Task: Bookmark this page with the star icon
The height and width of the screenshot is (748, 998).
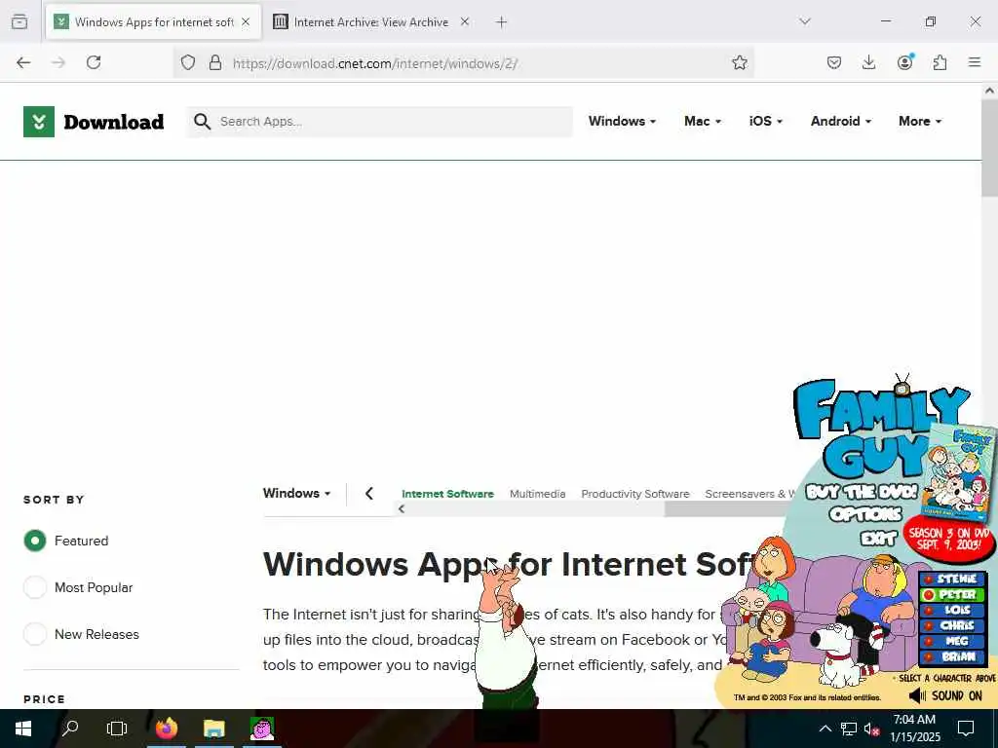Action: click(739, 62)
